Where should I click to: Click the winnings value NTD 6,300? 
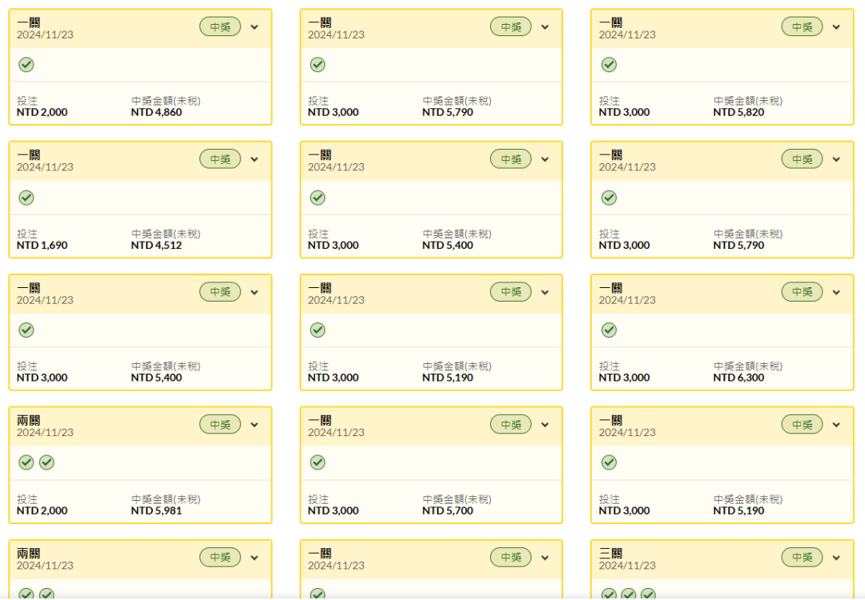click(738, 378)
